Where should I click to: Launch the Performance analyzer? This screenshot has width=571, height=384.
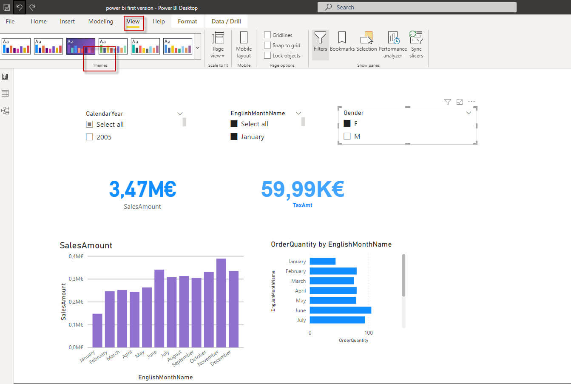[x=393, y=45]
